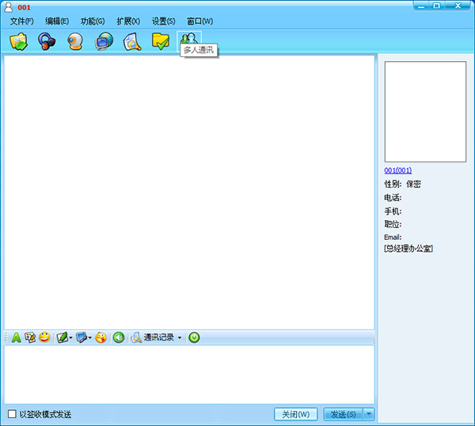Open the 设置(S) menu

click(164, 21)
